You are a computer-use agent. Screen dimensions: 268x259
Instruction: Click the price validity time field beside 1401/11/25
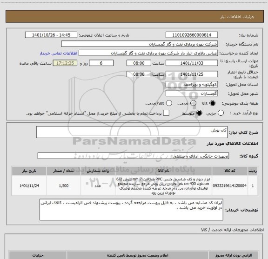point(139,74)
